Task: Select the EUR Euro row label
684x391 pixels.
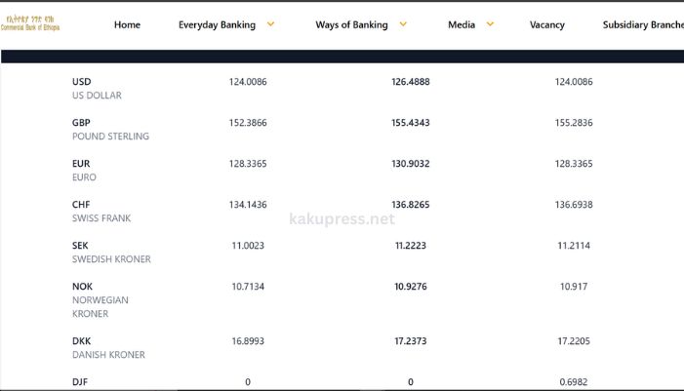Action: (84, 171)
